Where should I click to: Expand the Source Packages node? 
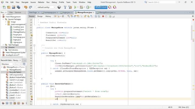(3, 19)
